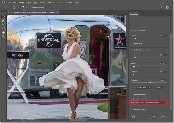Screen dimensions: 174x123
Task: Select the Zoom tool
Action: 4,36
